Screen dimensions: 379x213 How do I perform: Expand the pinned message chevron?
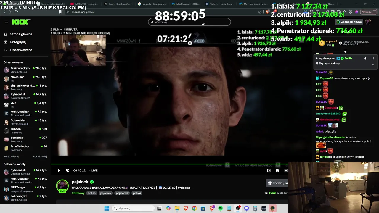[x=373, y=64]
